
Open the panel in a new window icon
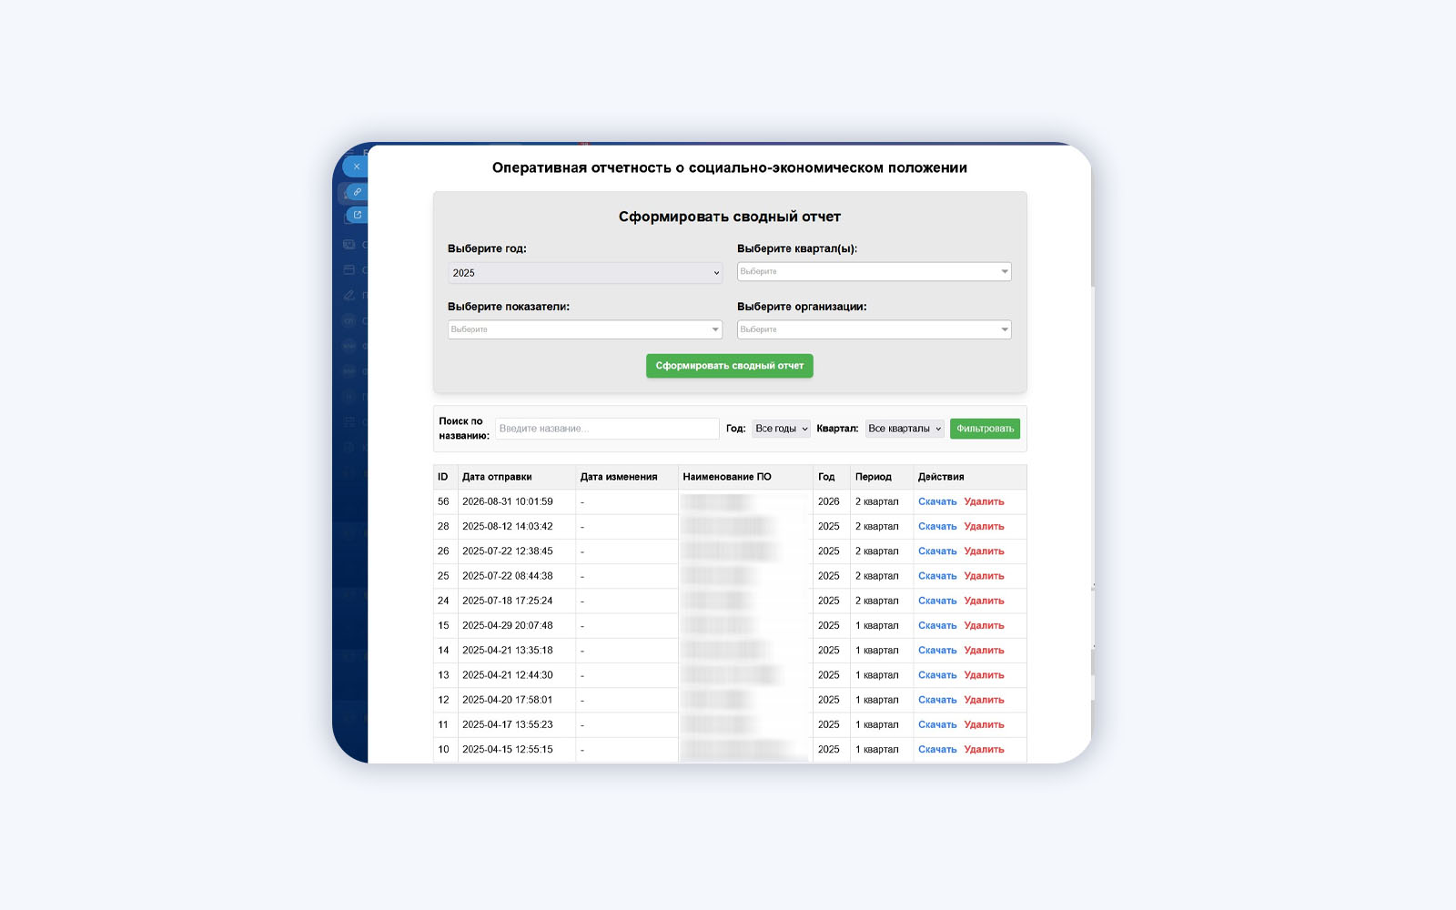point(358,215)
